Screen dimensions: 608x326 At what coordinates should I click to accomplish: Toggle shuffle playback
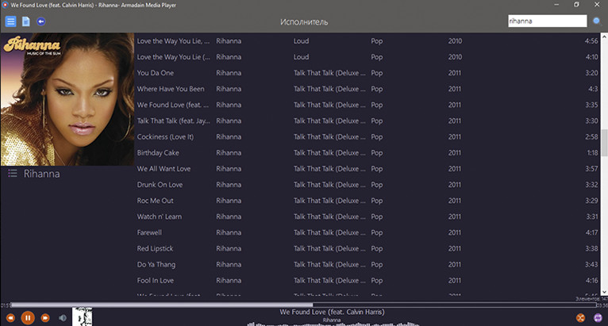580,318
